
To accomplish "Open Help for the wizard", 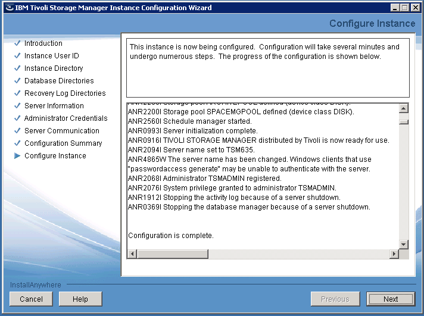I will point(80,299).
